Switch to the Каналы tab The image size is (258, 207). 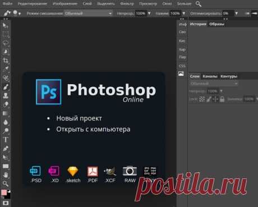210,76
